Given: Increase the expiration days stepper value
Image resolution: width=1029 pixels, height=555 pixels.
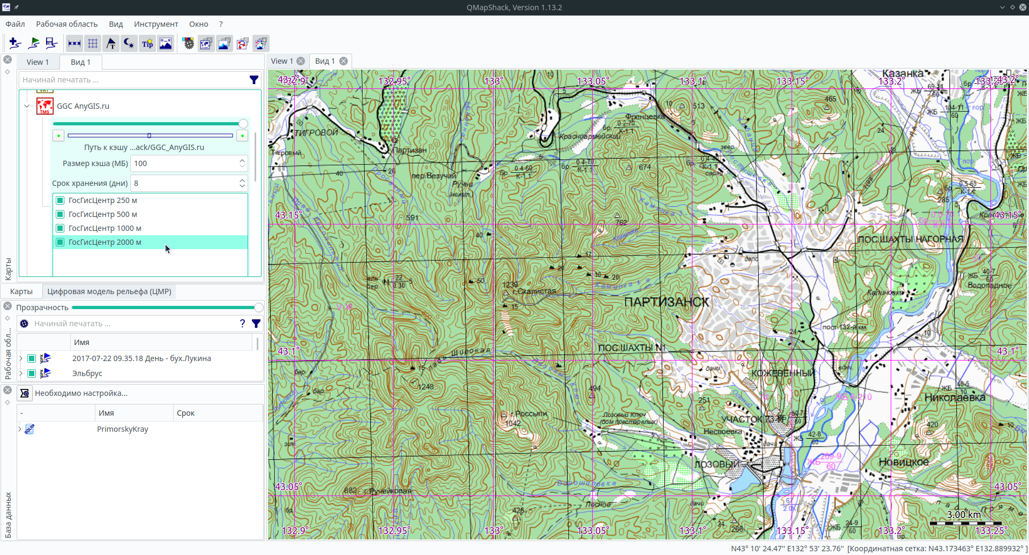Looking at the screenshot, I should coord(242,180).
